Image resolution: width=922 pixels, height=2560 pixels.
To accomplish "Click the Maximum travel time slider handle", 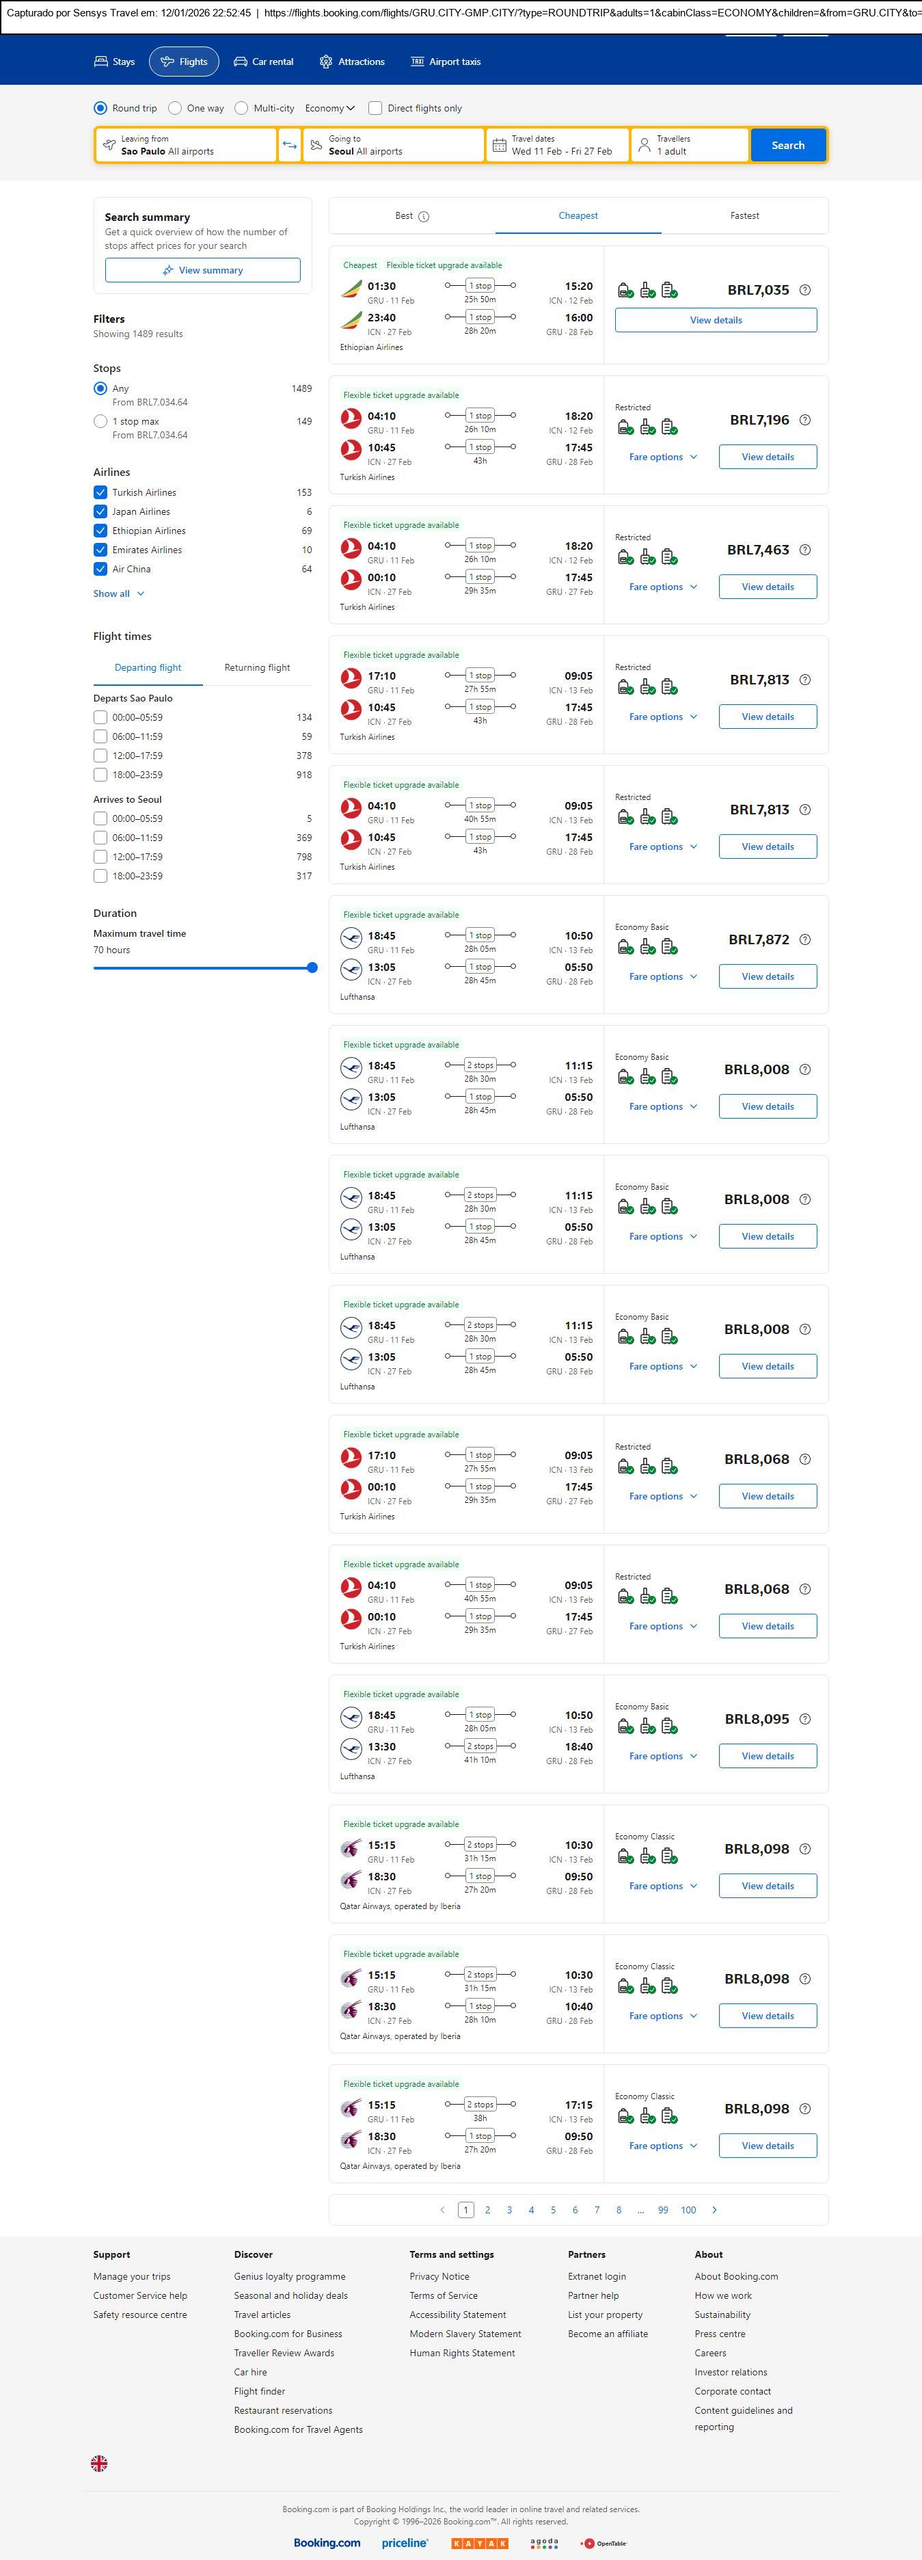I will click(x=312, y=968).
